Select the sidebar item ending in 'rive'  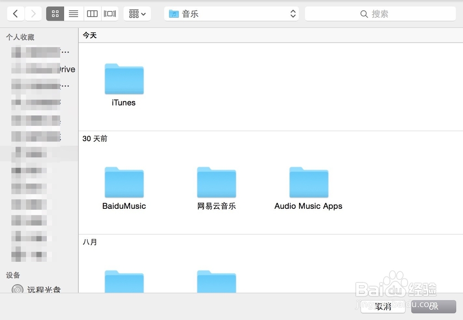[x=44, y=69]
